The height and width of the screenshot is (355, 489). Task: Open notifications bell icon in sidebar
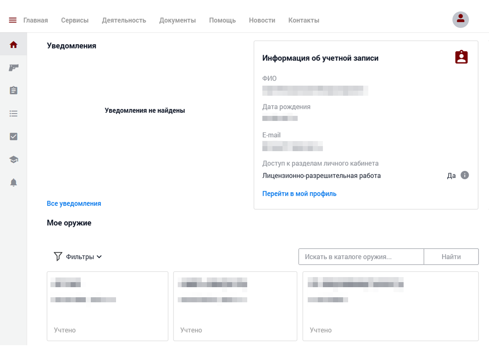[x=14, y=182]
